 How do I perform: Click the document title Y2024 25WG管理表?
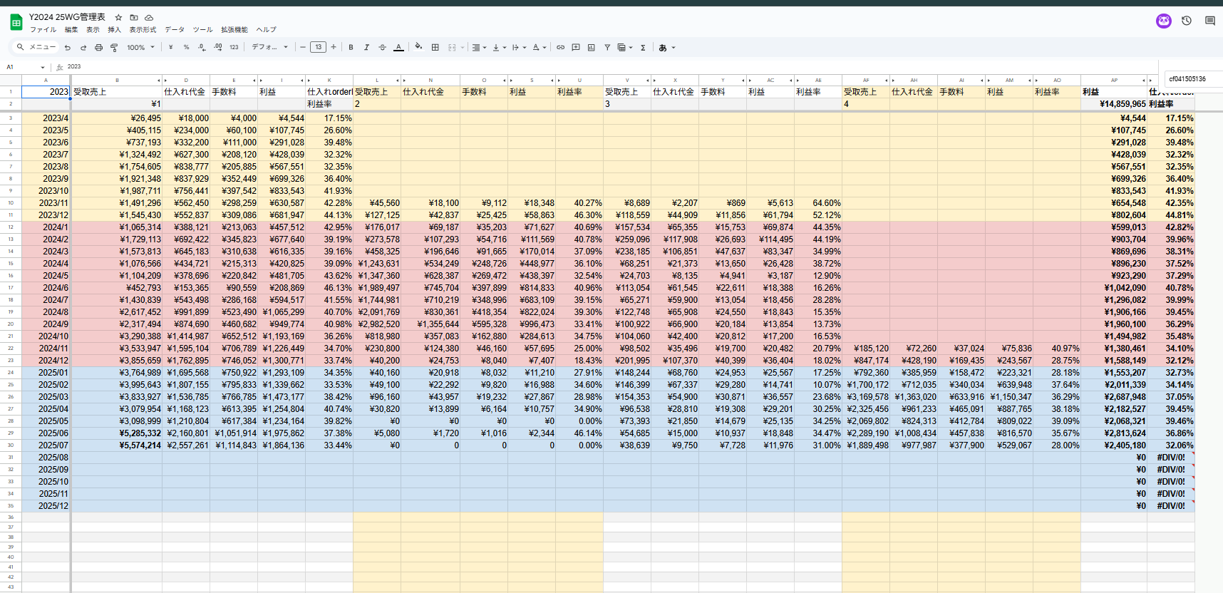[67, 17]
